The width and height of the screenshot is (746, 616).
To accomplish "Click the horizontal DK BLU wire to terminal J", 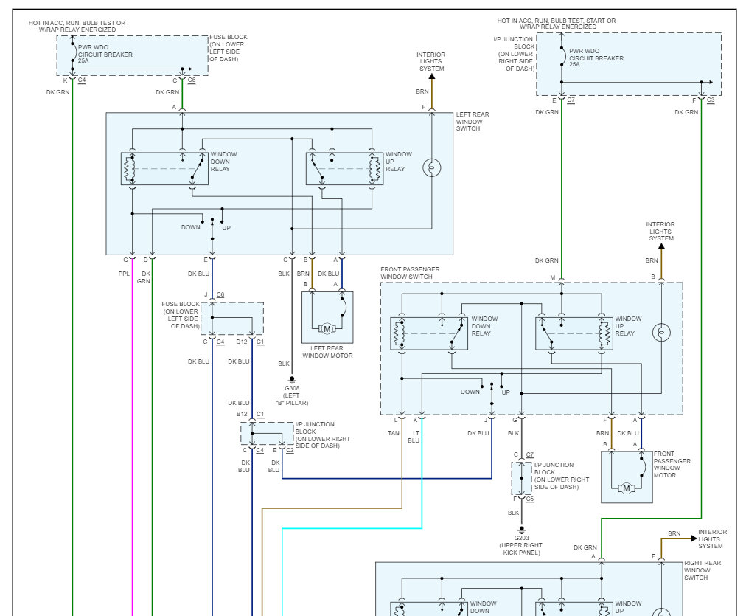I will (387, 479).
